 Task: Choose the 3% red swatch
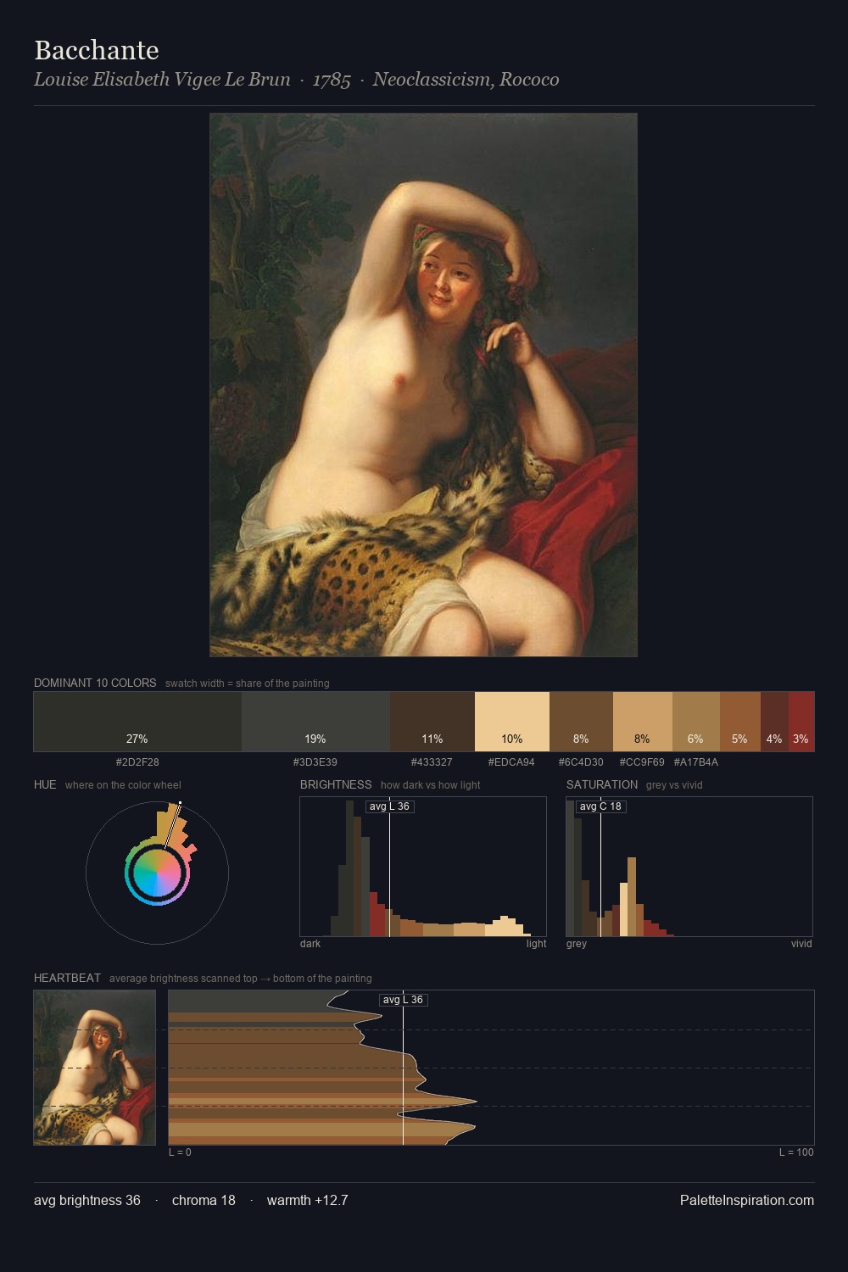click(x=801, y=722)
